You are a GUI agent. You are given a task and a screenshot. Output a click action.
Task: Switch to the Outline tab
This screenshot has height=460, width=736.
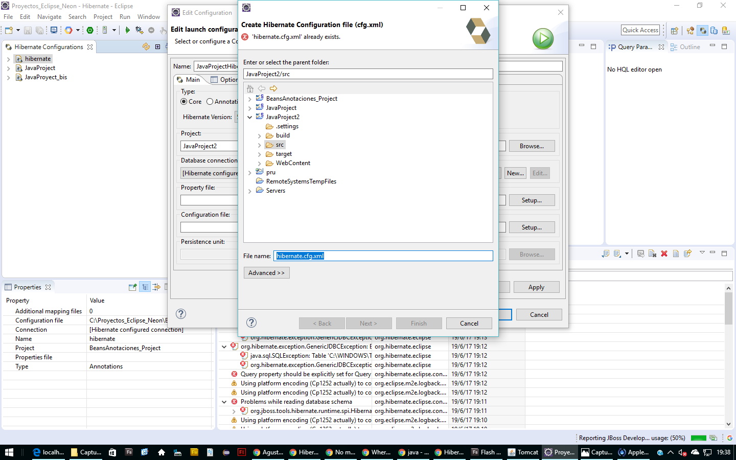coord(685,47)
